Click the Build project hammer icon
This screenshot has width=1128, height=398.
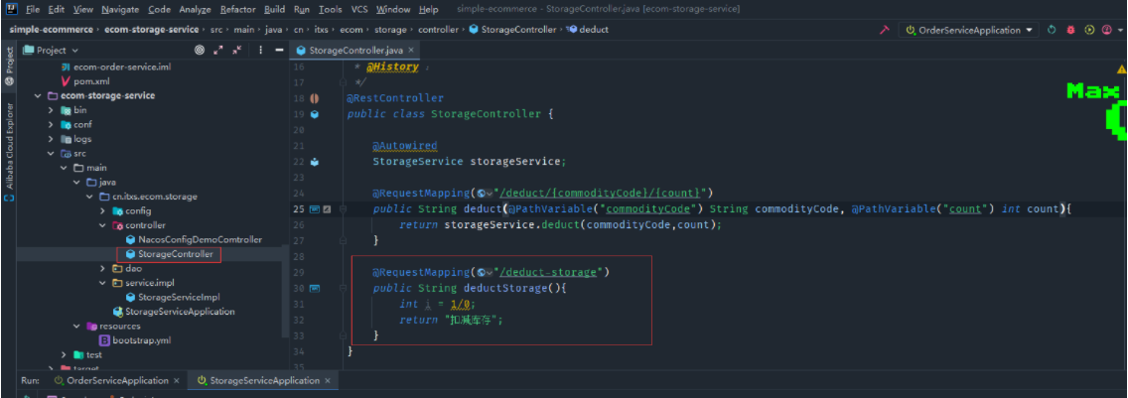tap(884, 30)
